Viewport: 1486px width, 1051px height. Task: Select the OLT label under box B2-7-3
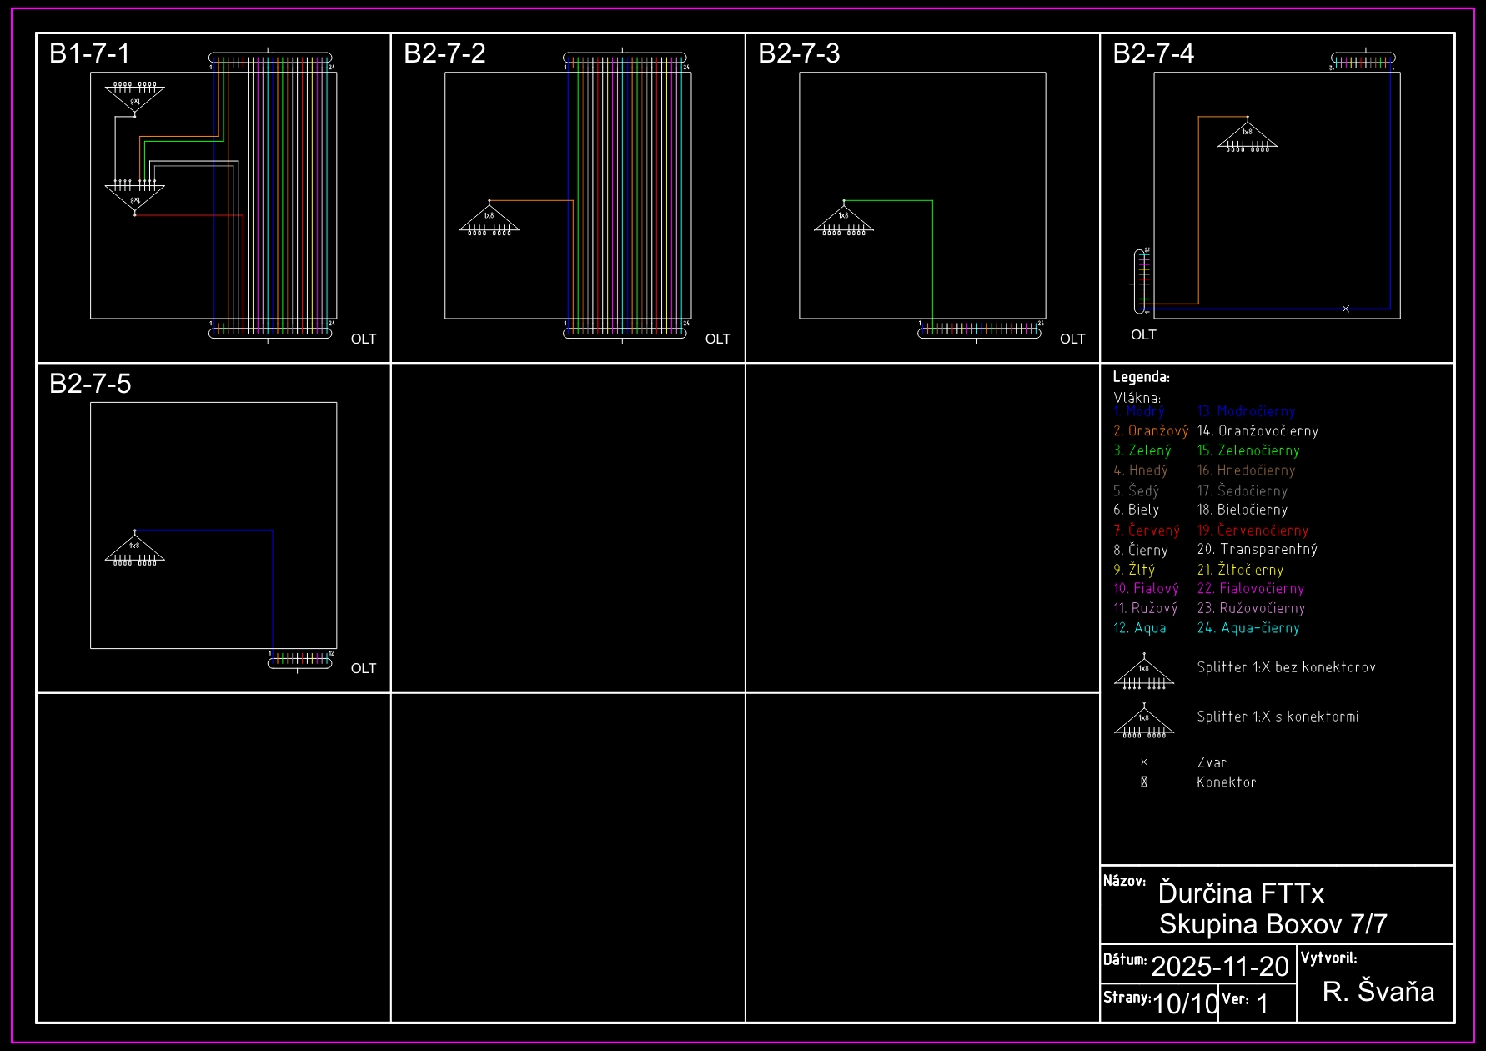click(x=1072, y=339)
